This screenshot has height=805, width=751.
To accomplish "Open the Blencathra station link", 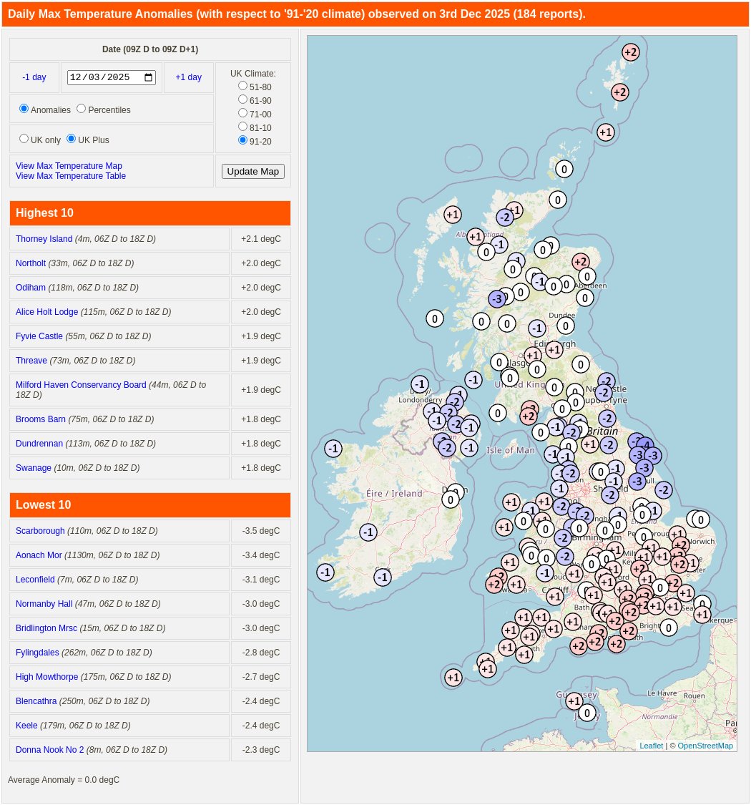I will (x=36, y=701).
